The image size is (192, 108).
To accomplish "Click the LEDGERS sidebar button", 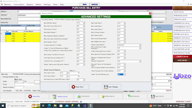I will [182, 23].
